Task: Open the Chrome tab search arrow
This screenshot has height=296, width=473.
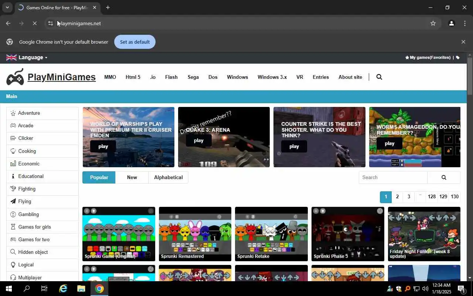Action: pyautogui.click(x=7, y=7)
